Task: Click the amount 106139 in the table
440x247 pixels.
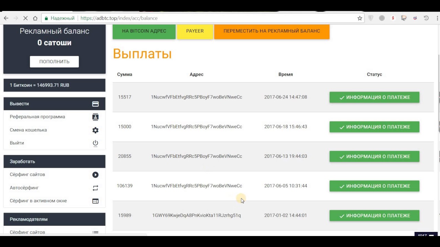Action: pos(125,186)
